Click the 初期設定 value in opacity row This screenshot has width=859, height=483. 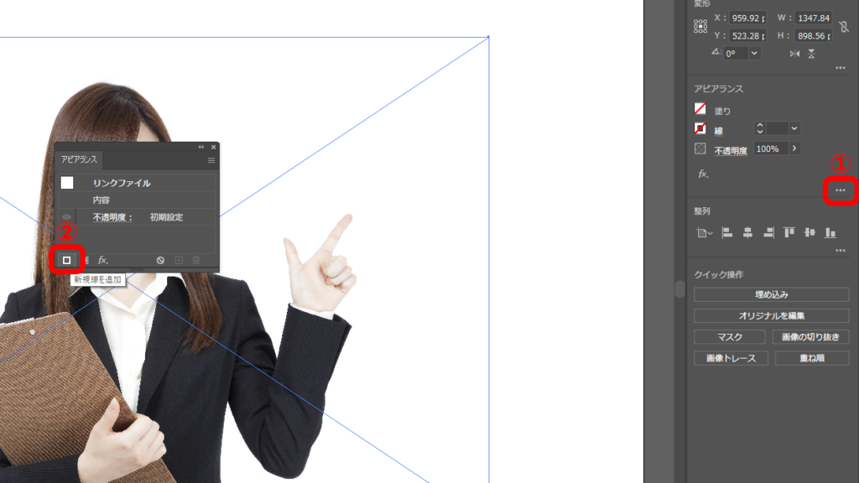pyautogui.click(x=167, y=217)
